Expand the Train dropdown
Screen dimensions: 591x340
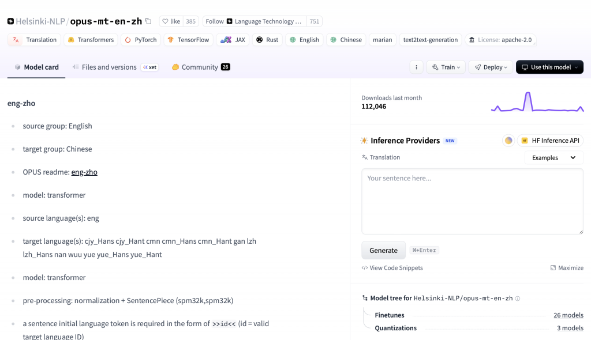pyautogui.click(x=446, y=67)
